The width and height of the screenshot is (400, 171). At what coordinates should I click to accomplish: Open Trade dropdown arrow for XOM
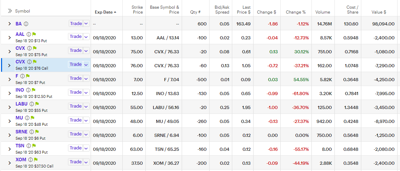(86, 162)
